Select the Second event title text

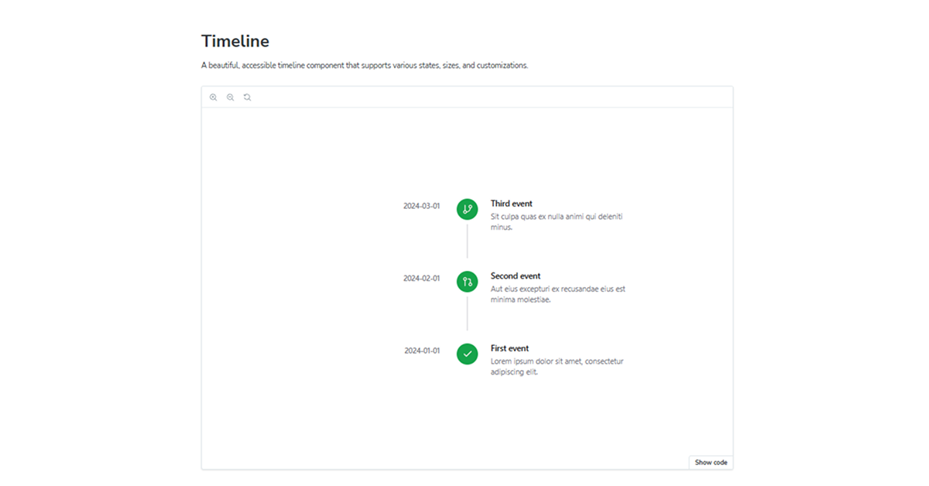coord(516,276)
